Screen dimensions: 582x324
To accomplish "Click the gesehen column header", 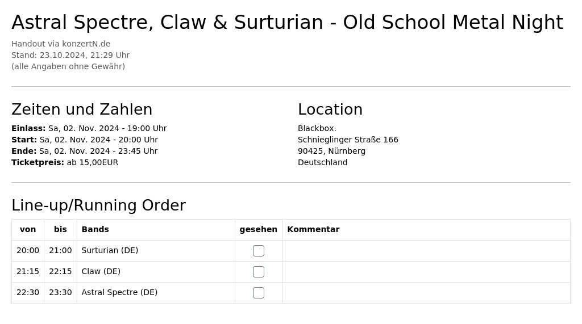I will pos(259,229).
